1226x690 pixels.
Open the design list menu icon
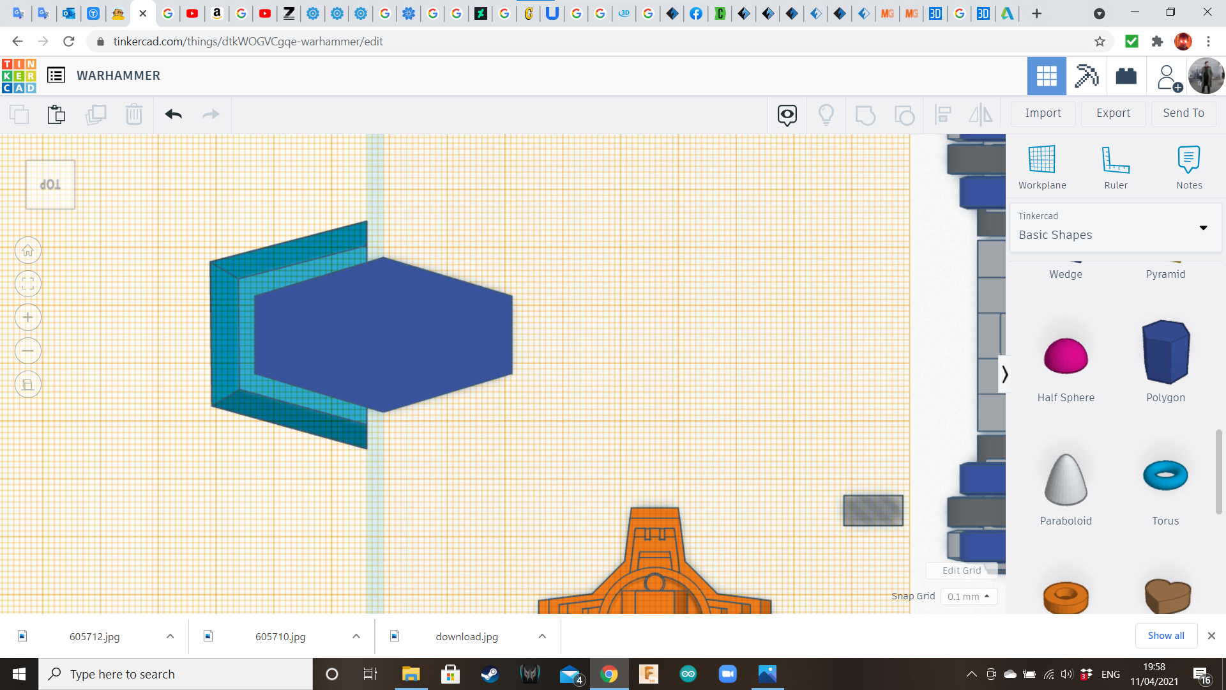tap(56, 75)
